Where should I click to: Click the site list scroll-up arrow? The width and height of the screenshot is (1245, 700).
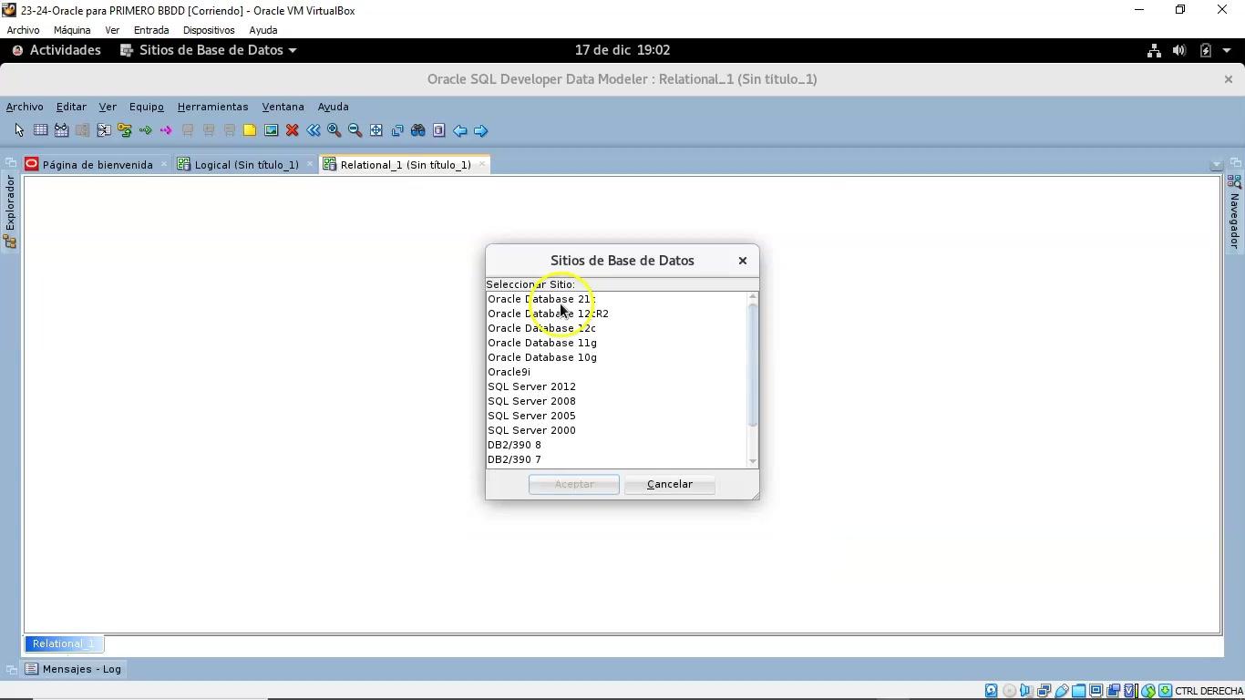(x=753, y=296)
